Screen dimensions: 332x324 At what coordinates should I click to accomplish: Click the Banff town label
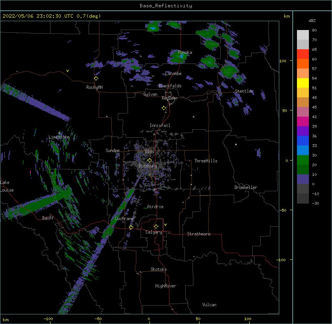coord(48,218)
